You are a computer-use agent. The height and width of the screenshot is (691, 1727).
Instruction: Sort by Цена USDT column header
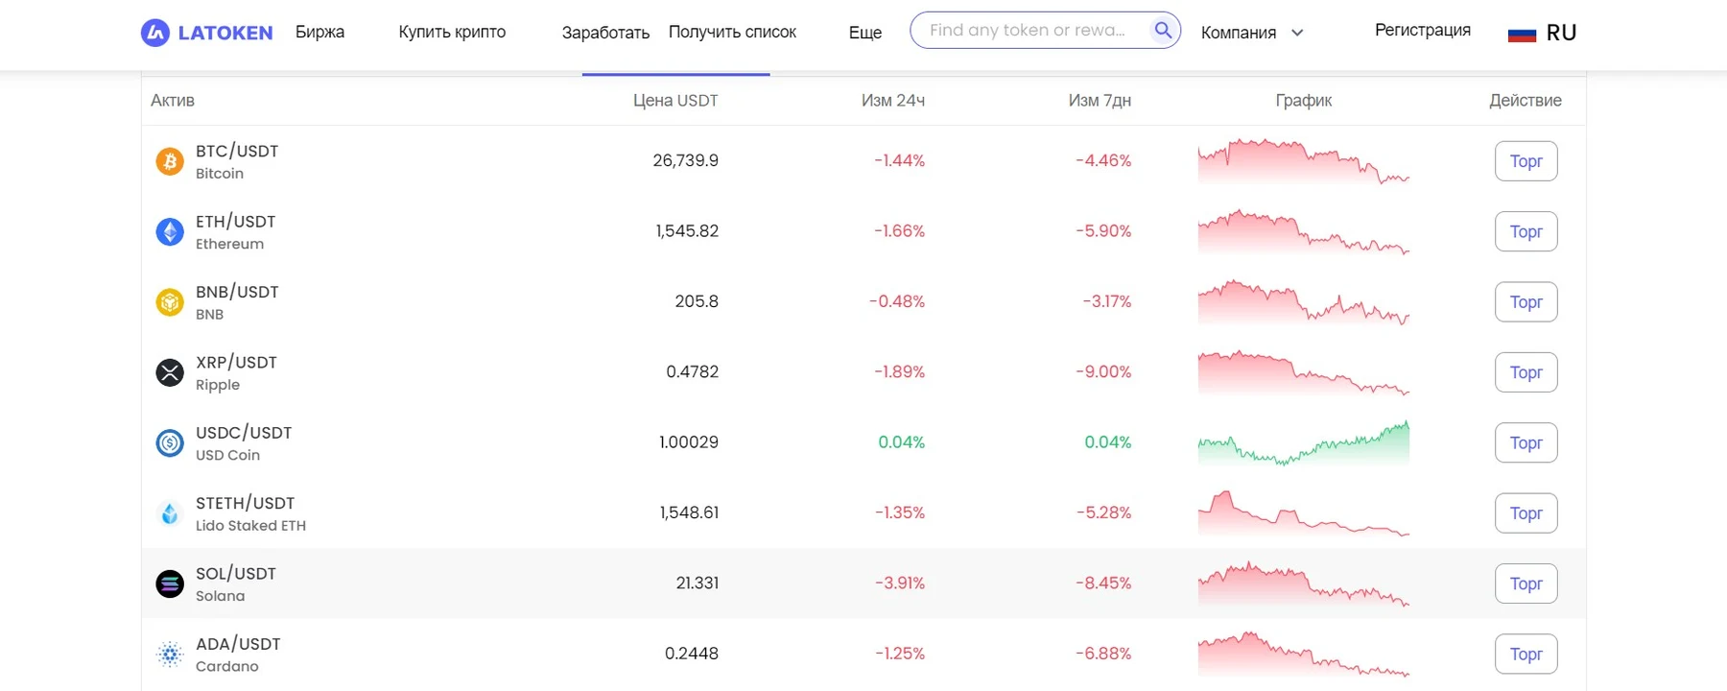tap(675, 100)
